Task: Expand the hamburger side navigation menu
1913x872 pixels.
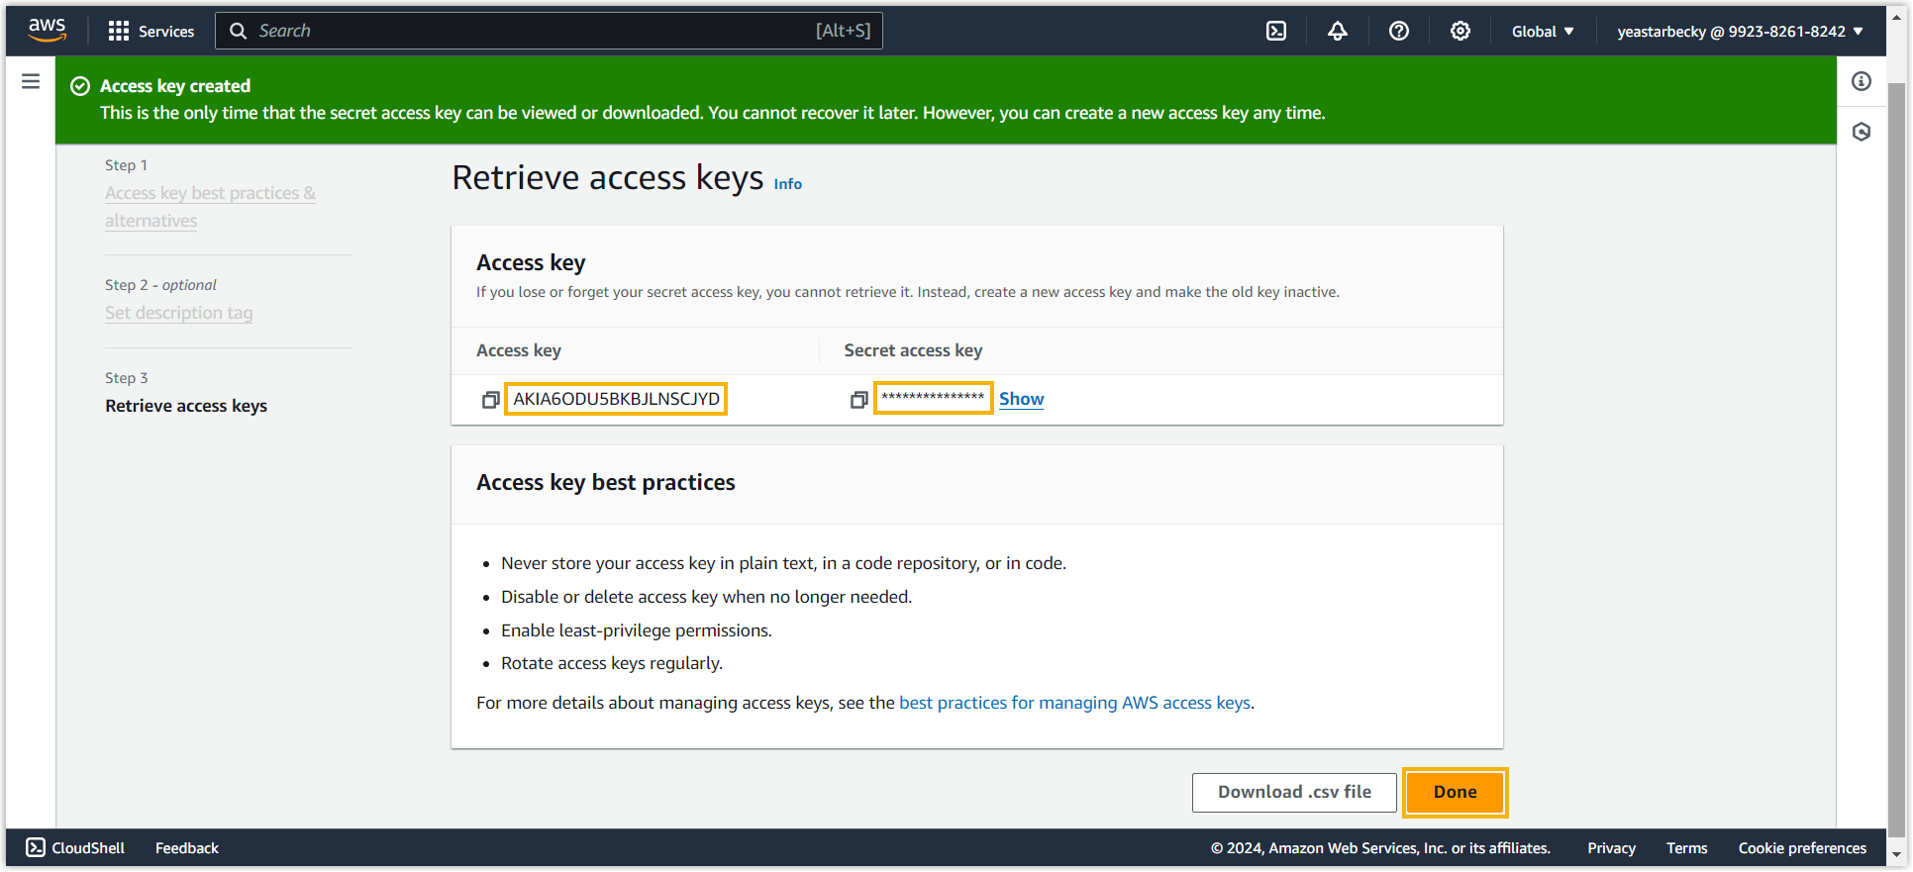Action: pyautogui.click(x=31, y=81)
